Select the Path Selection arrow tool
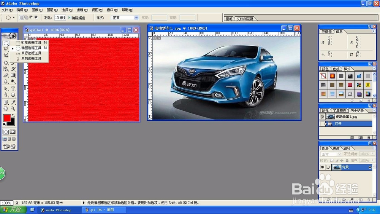The width and height of the screenshot is (380, 214). (x=6, y=89)
